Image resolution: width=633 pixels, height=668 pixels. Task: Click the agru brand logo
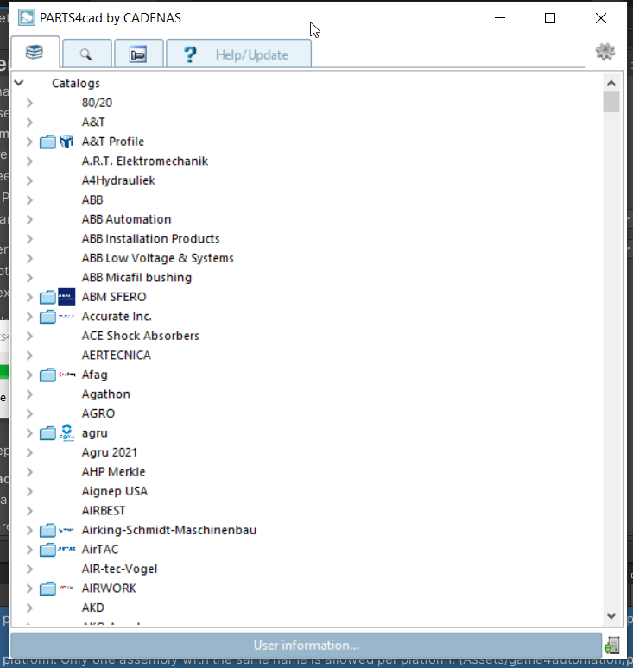pyautogui.click(x=66, y=433)
